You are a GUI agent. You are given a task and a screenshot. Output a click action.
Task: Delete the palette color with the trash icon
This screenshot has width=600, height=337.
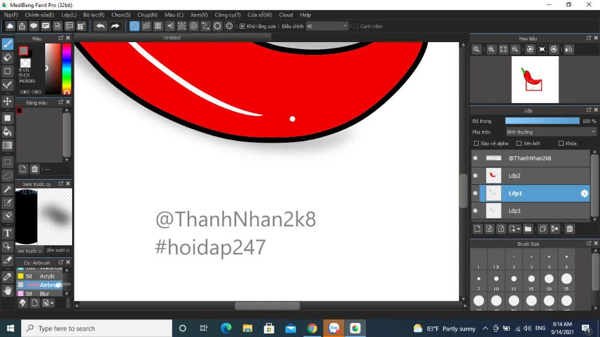tap(35, 169)
